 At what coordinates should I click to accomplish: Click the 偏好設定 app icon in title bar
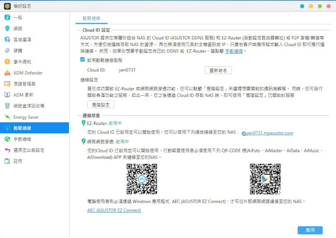coord(7,6)
